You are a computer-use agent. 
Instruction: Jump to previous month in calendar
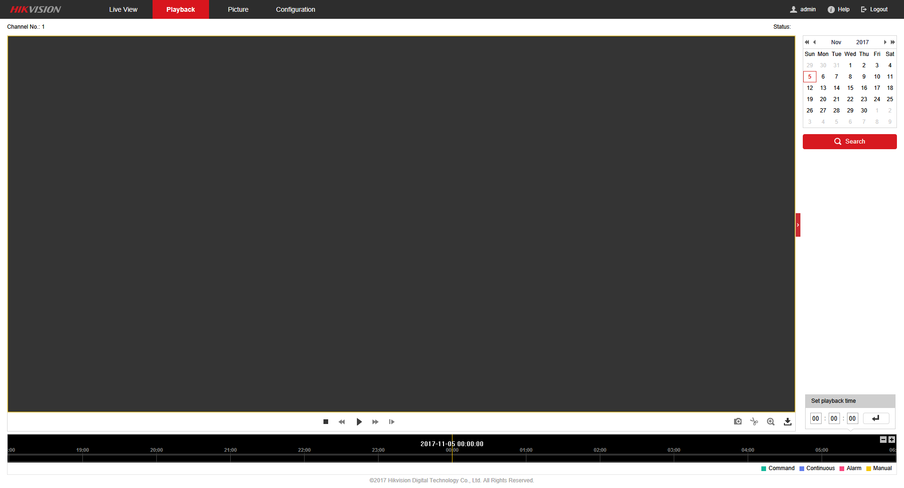coord(814,42)
